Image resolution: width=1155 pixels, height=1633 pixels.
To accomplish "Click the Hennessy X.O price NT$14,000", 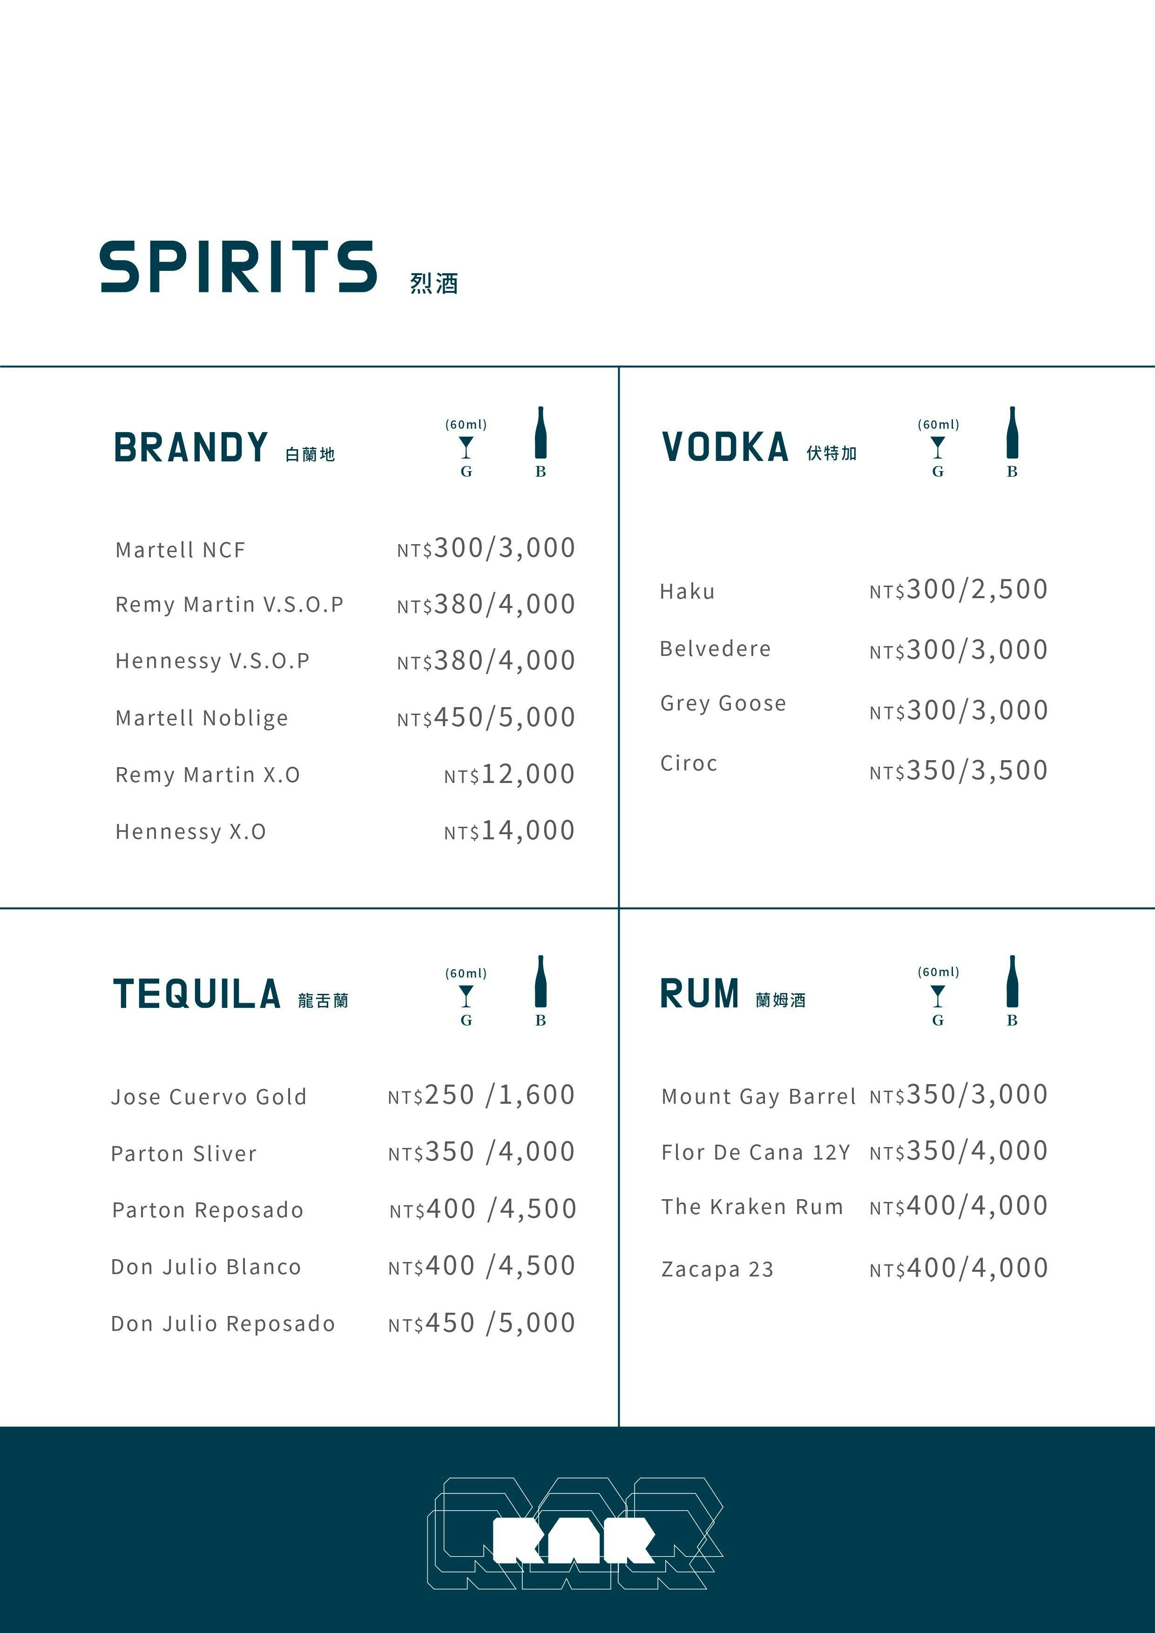I will click(x=509, y=831).
